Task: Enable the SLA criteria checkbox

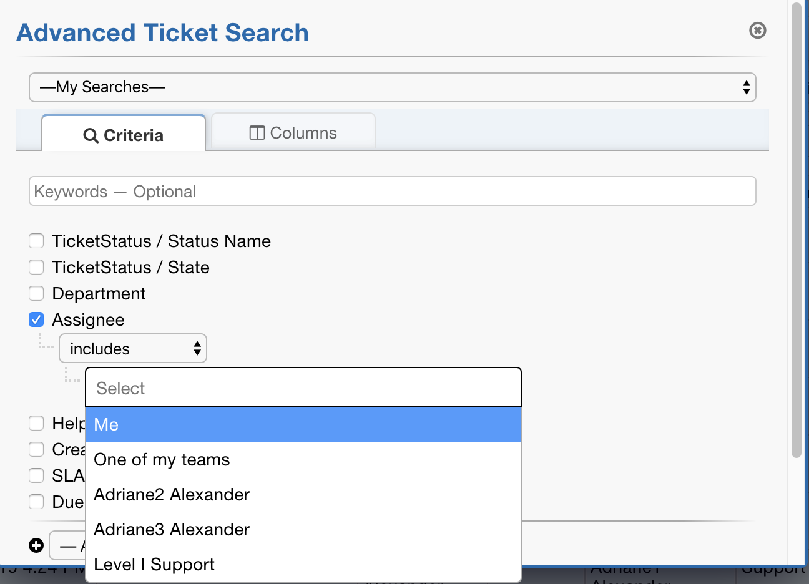Action: pos(36,475)
